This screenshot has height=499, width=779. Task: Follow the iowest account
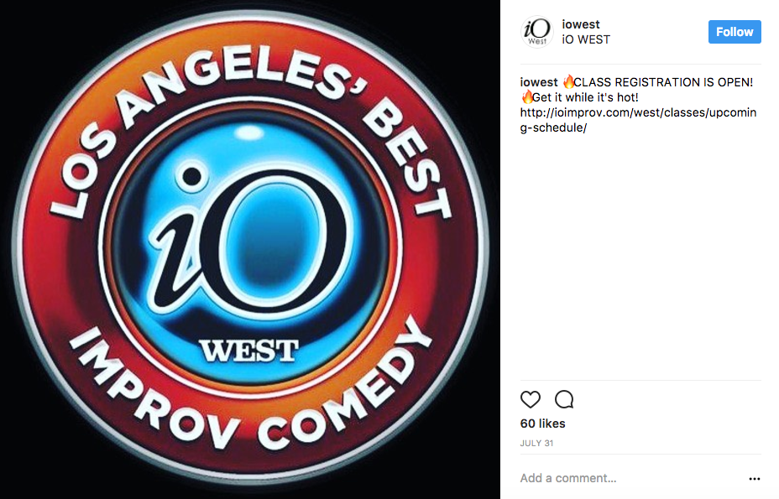(x=735, y=32)
